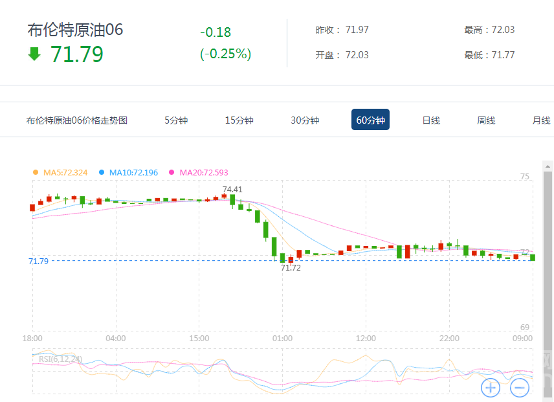Image resolution: width=554 pixels, height=402 pixels.
Task: Click the 布伦特原油06价格走势图 label
Action: 76,120
